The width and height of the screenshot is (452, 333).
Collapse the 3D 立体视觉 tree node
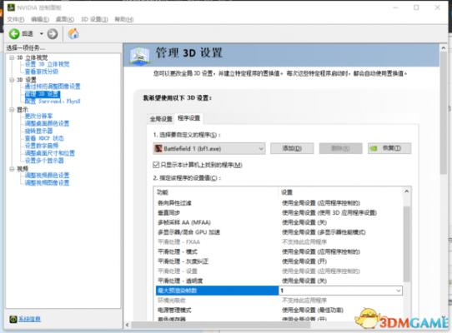pos(12,57)
